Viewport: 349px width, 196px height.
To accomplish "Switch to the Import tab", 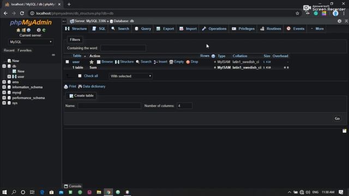I will [x=188, y=29].
